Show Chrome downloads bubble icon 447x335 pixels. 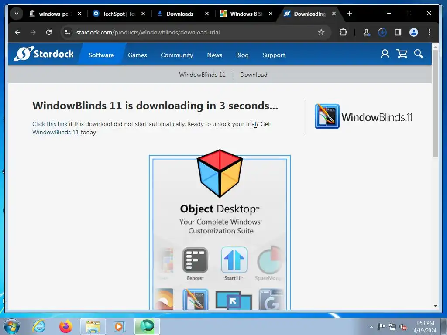382,32
